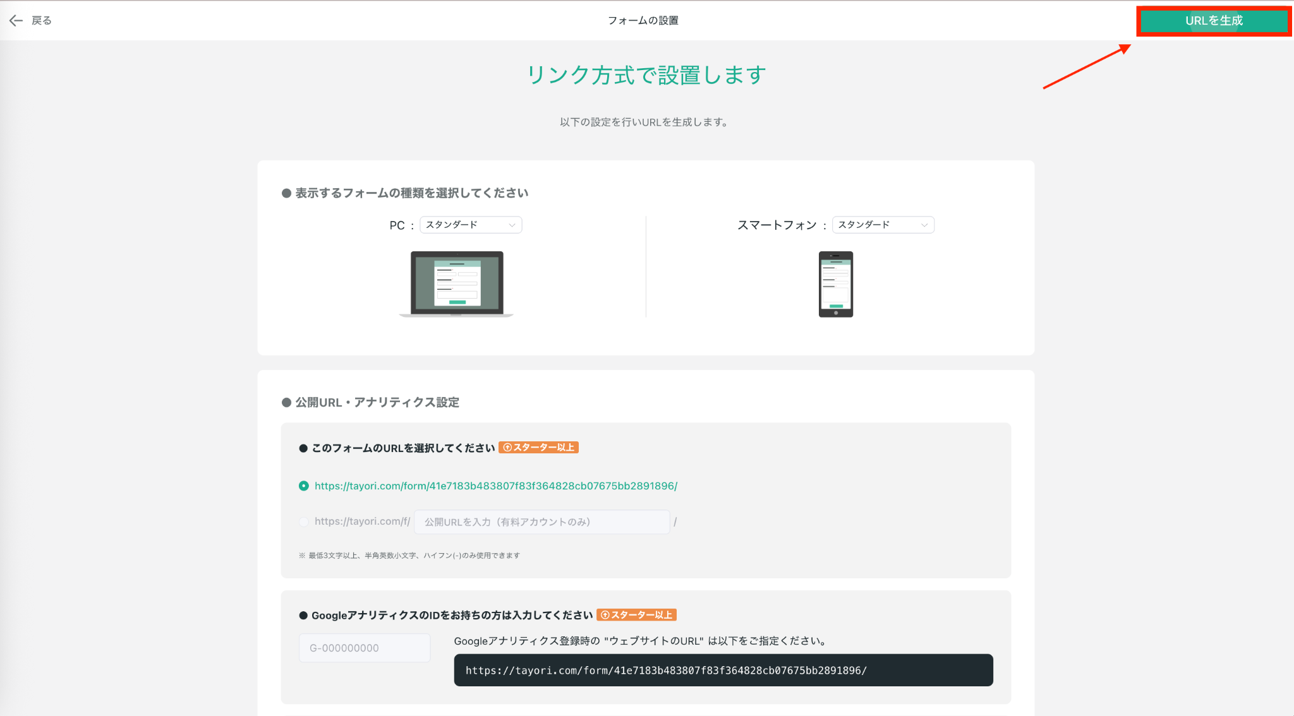The height and width of the screenshot is (716, 1294).
Task: Click the 戻る back link text
Action: [x=42, y=21]
